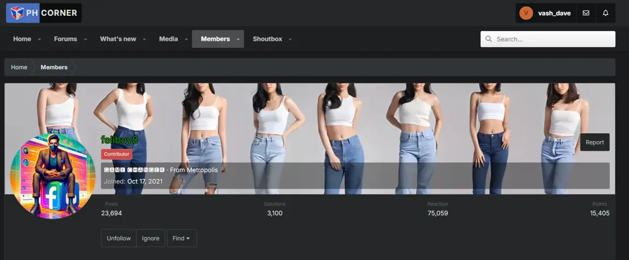Click the Members breadcrumb link
The height and width of the screenshot is (260, 629).
tap(54, 67)
